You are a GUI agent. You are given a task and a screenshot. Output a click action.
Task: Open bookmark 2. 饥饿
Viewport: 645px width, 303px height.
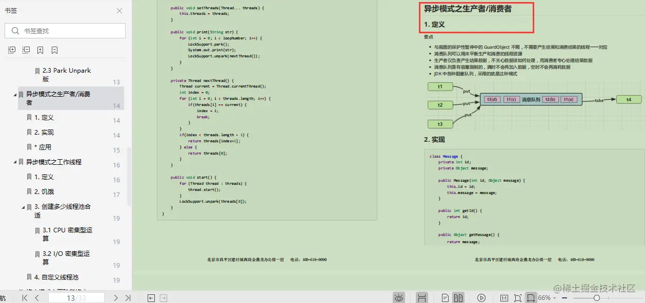pyautogui.click(x=44, y=191)
